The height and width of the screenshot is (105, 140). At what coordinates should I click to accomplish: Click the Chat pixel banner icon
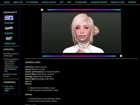pos(9,38)
